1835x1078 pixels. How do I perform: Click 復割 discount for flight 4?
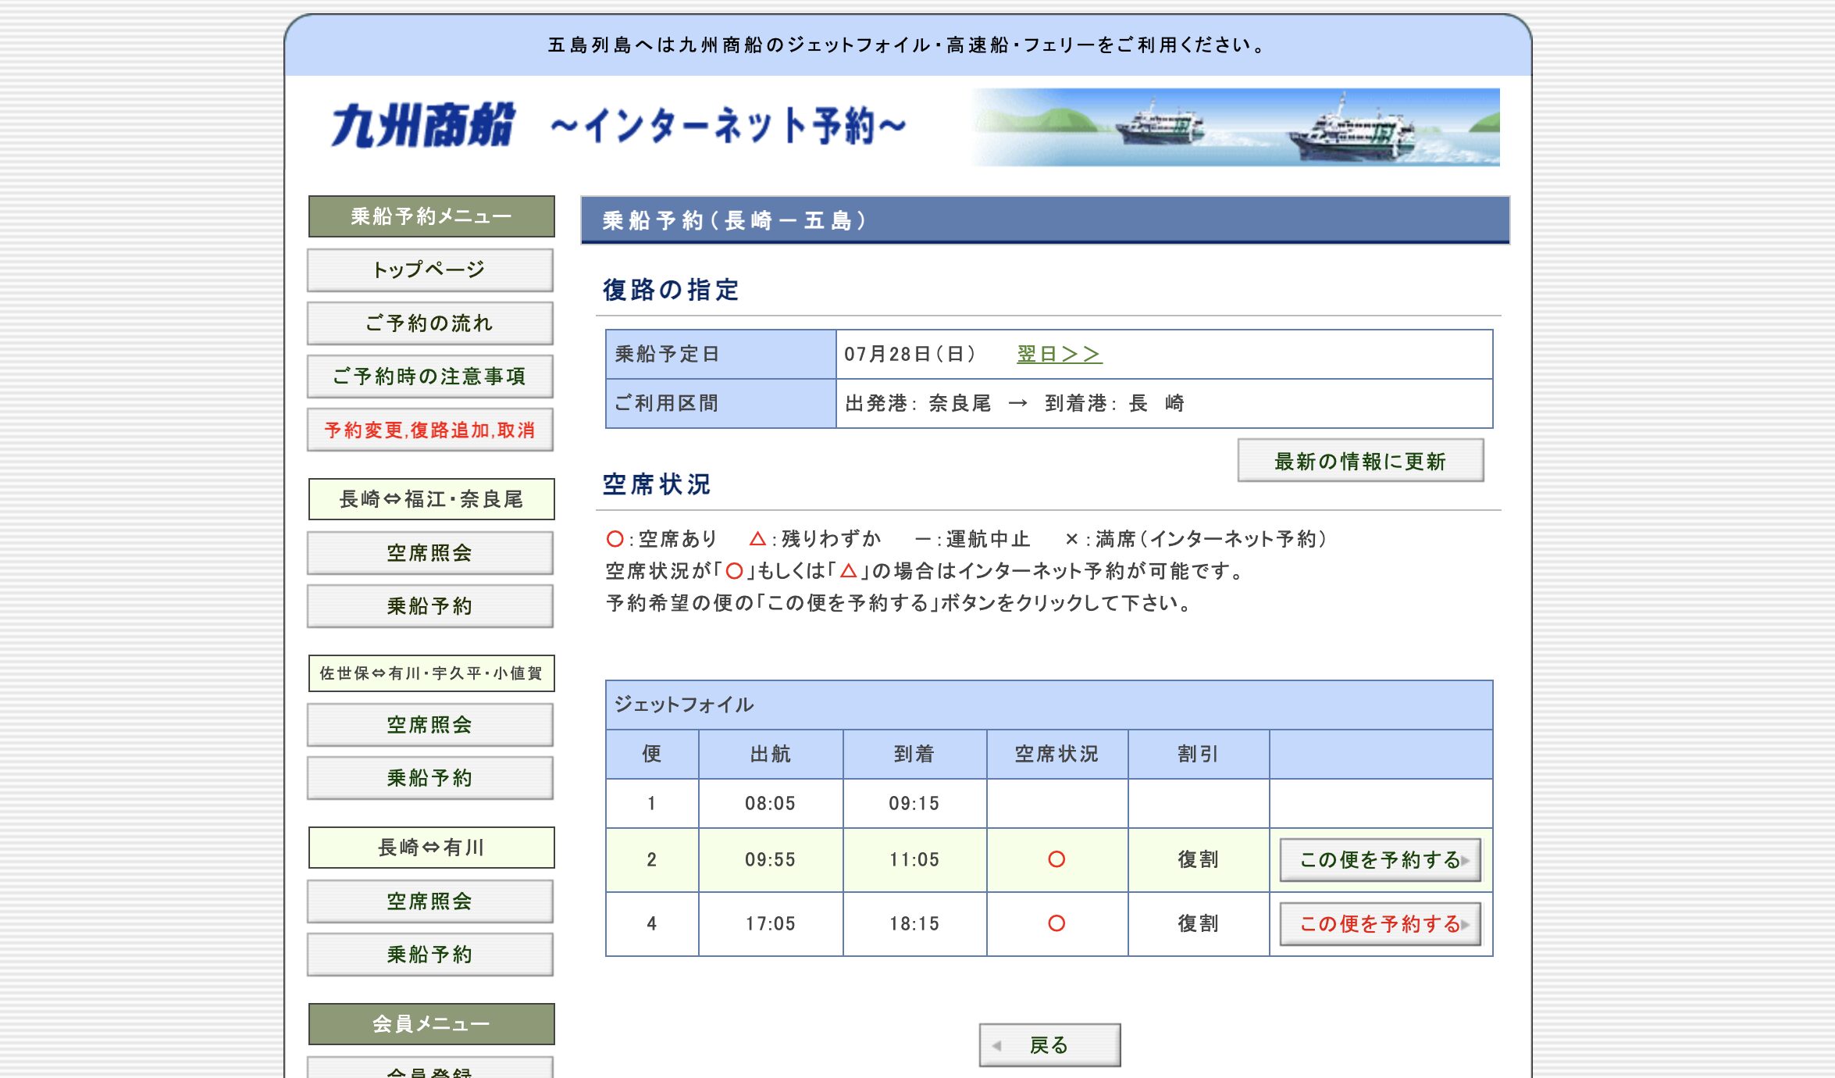tap(1198, 924)
